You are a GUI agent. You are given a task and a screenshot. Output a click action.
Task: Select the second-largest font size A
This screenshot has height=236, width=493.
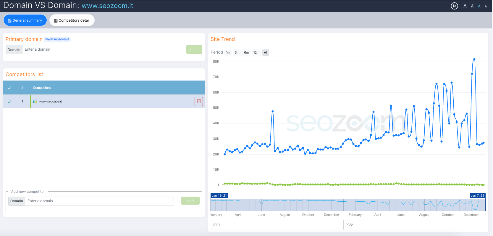[x=472, y=6]
